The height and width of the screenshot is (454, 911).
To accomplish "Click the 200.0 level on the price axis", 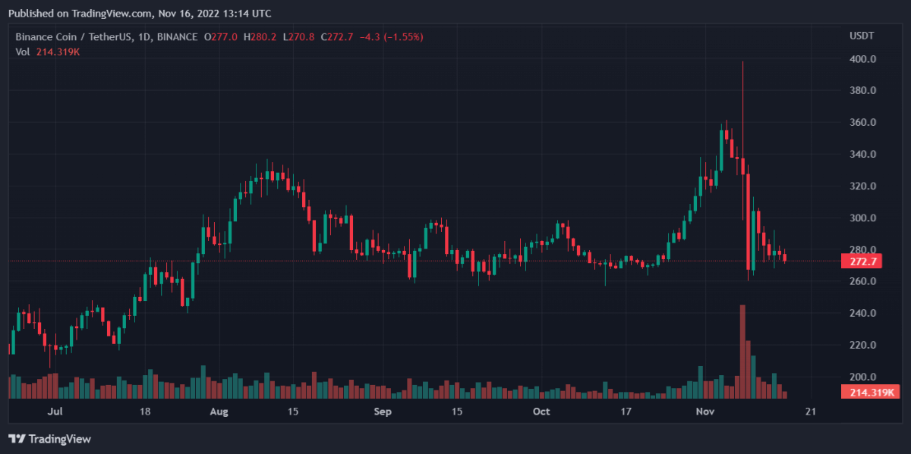I will tap(864, 377).
